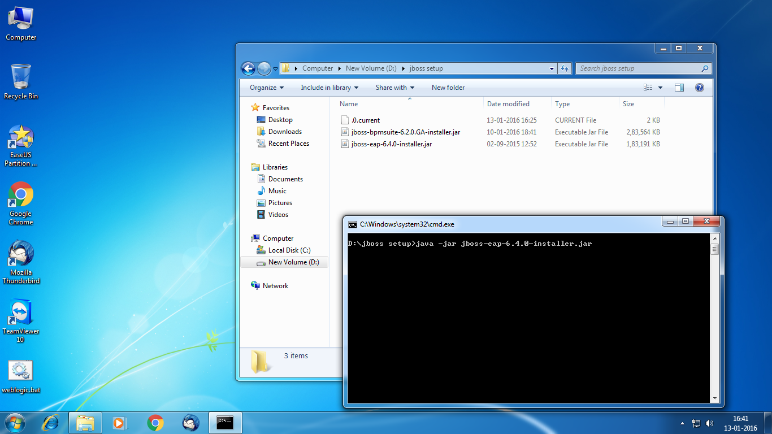Click cmd window scrollbar down arrow
This screenshot has width=772, height=434.
714,398
